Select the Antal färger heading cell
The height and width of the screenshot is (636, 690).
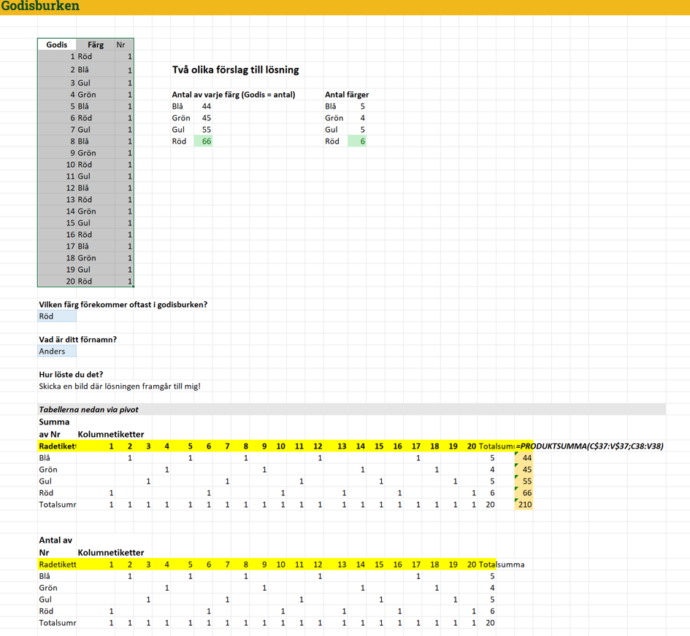[x=347, y=95]
